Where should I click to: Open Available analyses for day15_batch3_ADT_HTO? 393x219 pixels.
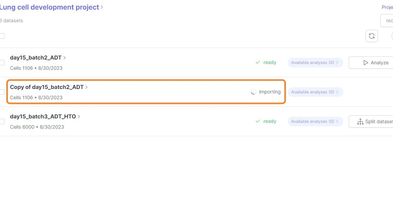point(315,122)
